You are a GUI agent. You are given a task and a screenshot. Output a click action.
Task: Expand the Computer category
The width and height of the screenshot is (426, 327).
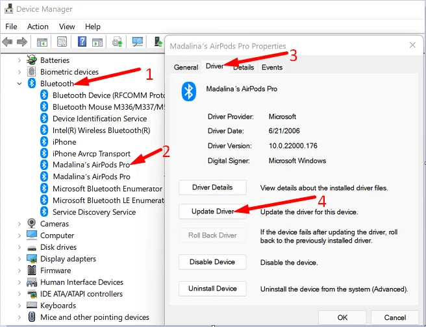19,236
